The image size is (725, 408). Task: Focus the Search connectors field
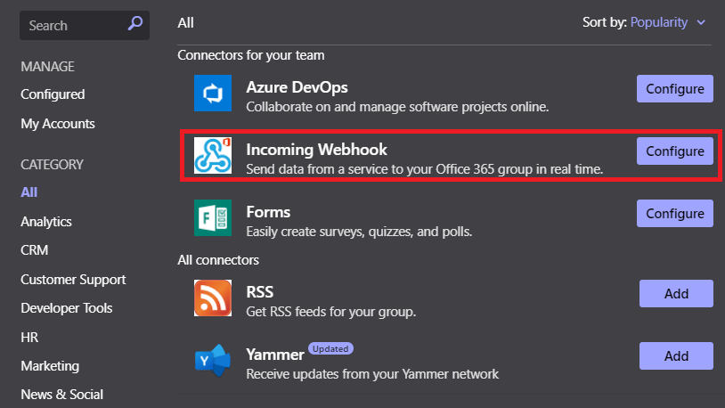84,25
